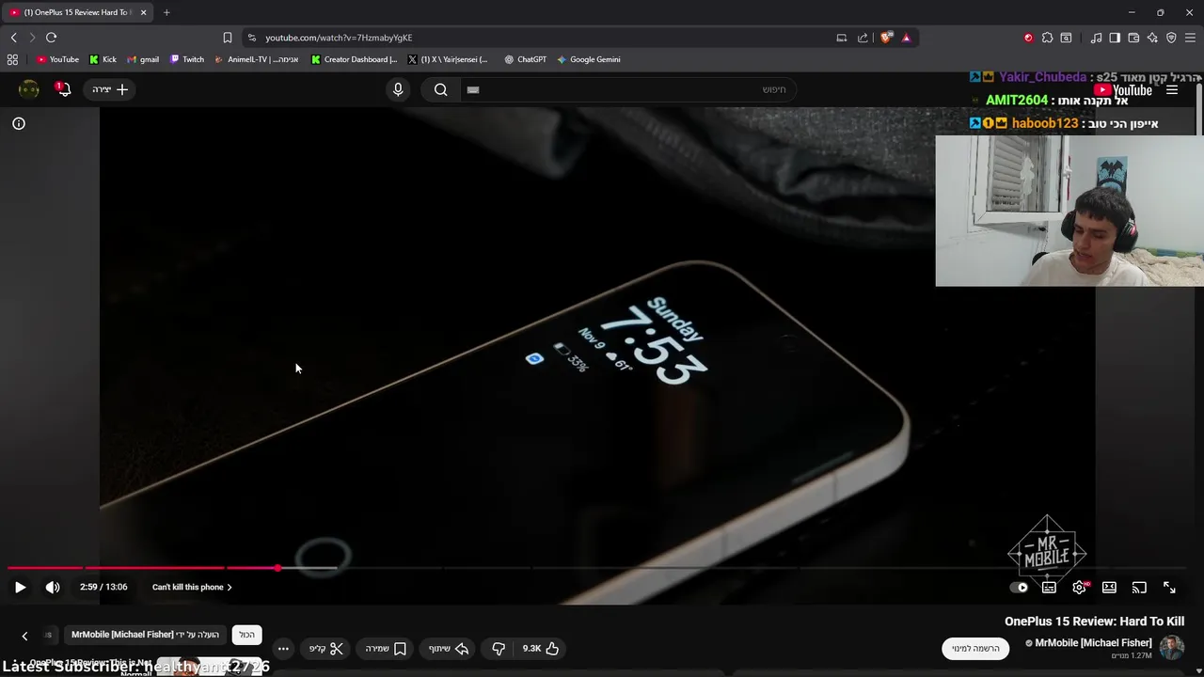Run search with the magnifier icon
Image resolution: width=1204 pixels, height=677 pixels.
tap(440, 89)
